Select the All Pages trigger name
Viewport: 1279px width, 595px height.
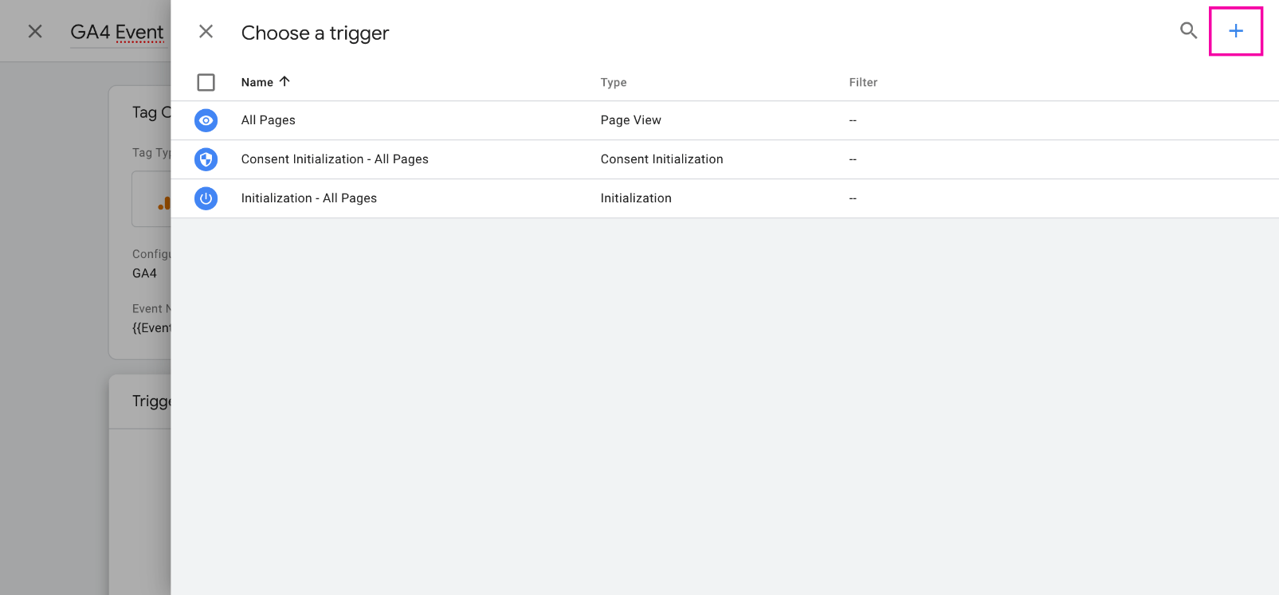pyautogui.click(x=268, y=120)
